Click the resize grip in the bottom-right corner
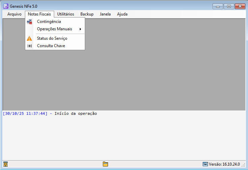The width and height of the screenshot is (248, 170). [x=244, y=165]
